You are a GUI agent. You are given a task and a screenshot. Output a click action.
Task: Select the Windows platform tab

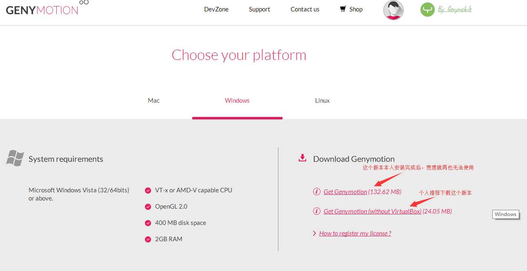pos(237,101)
